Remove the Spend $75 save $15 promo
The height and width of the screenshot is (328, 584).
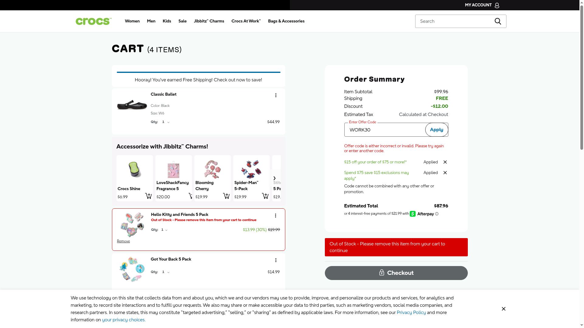(445, 173)
